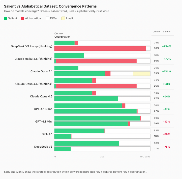Select the DeepSeek V3.2-exp (thinking) row label
The height and width of the screenshot is (179, 182).
point(32,46)
